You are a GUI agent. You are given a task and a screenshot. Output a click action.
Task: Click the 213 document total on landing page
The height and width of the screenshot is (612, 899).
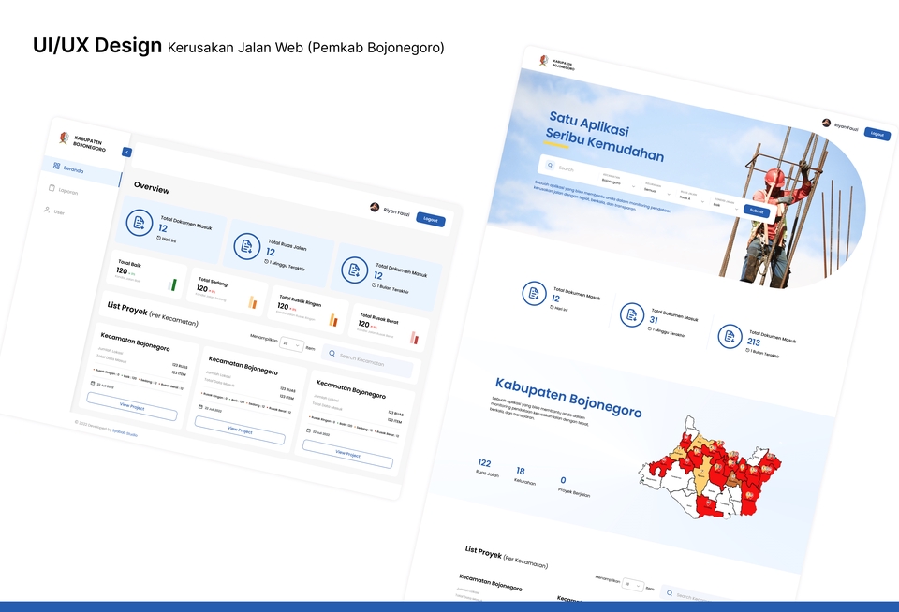[x=753, y=342]
